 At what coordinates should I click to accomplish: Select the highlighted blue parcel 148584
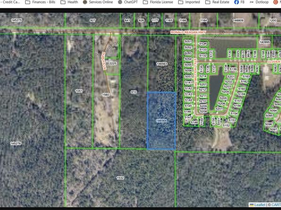(161, 121)
